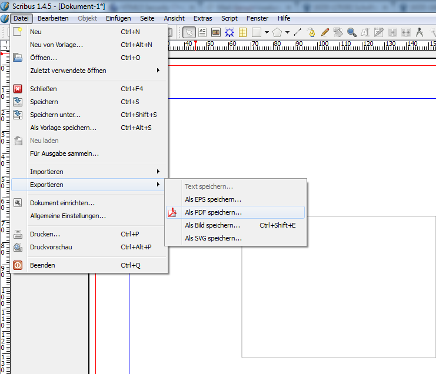Open the Hilfe menu
436x374 pixels.
click(x=284, y=18)
